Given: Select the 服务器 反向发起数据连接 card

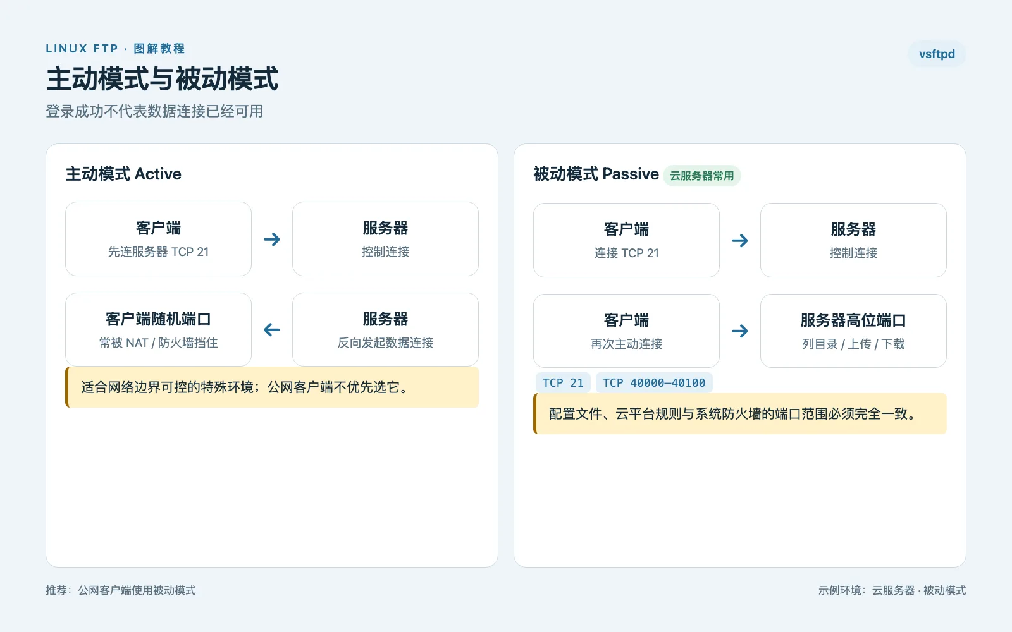Looking at the screenshot, I should [385, 330].
